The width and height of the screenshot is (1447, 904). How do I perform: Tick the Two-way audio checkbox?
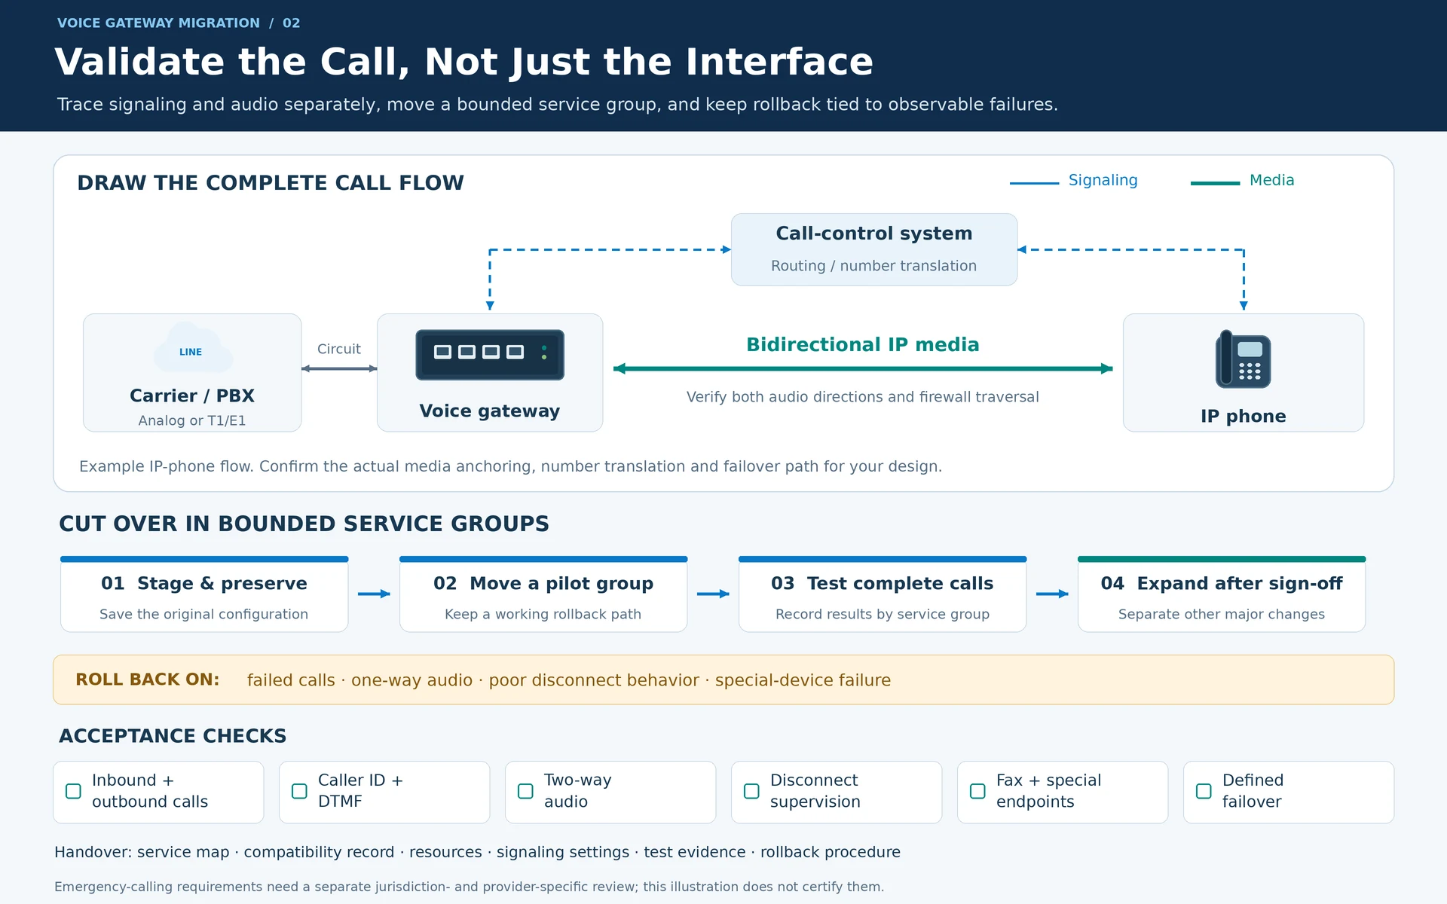(x=525, y=791)
